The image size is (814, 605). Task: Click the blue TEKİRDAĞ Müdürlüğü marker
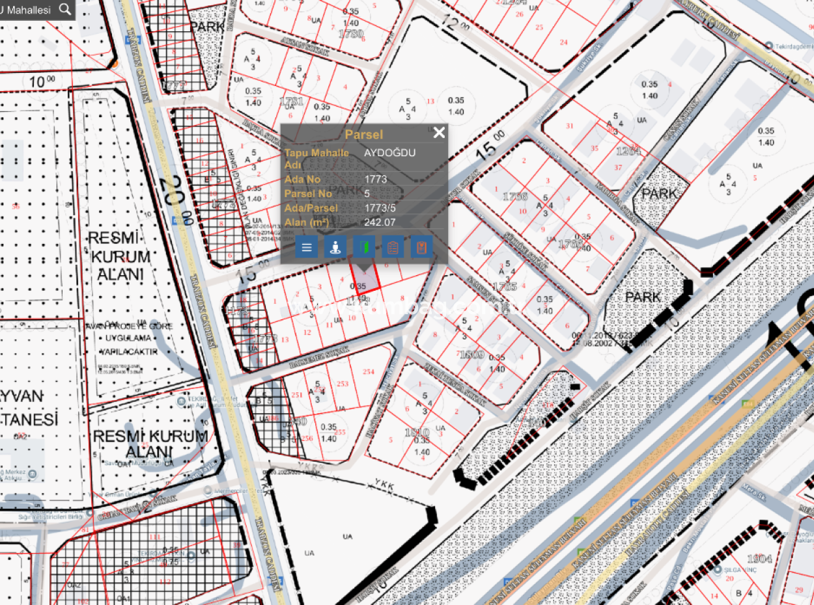pos(182,401)
